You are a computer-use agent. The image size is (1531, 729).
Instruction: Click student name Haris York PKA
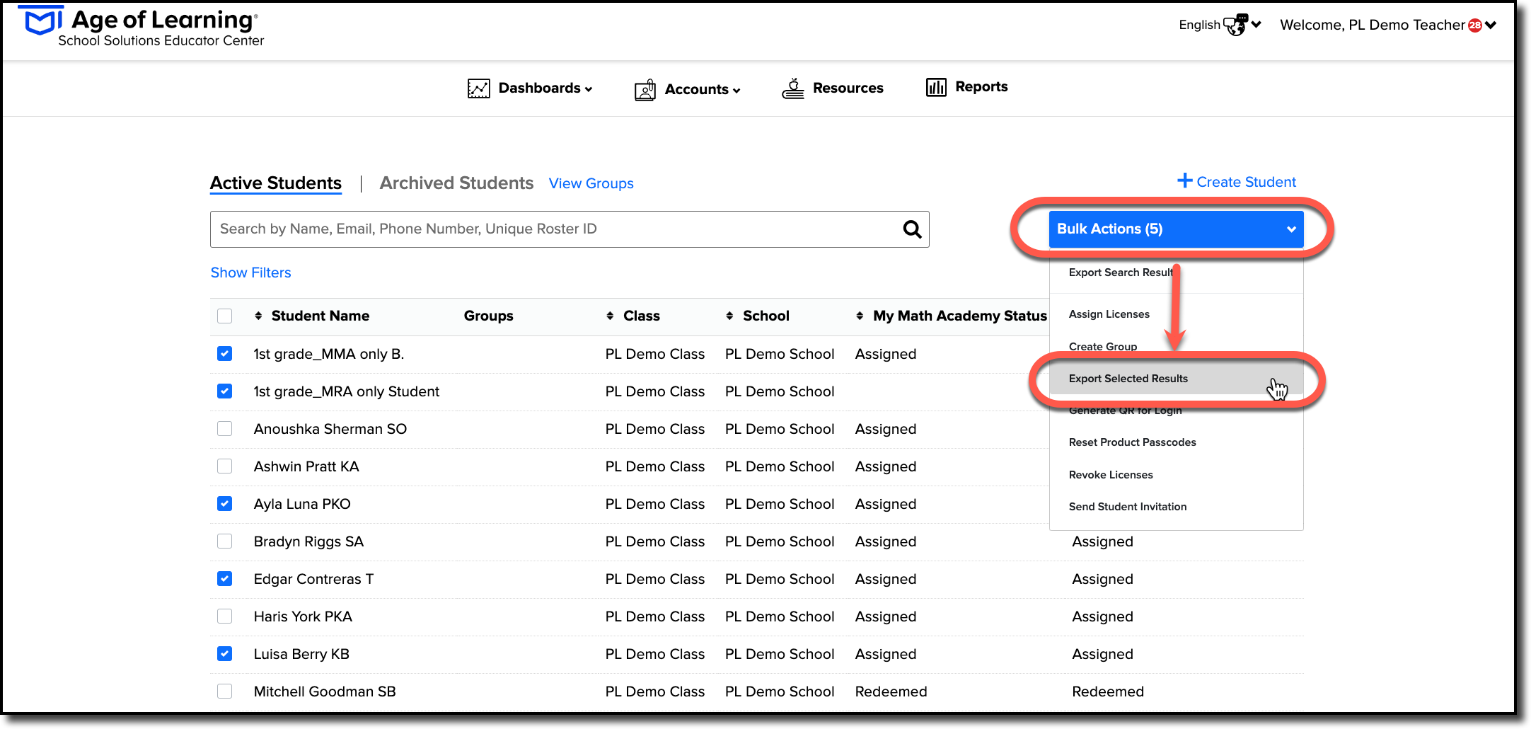(303, 616)
